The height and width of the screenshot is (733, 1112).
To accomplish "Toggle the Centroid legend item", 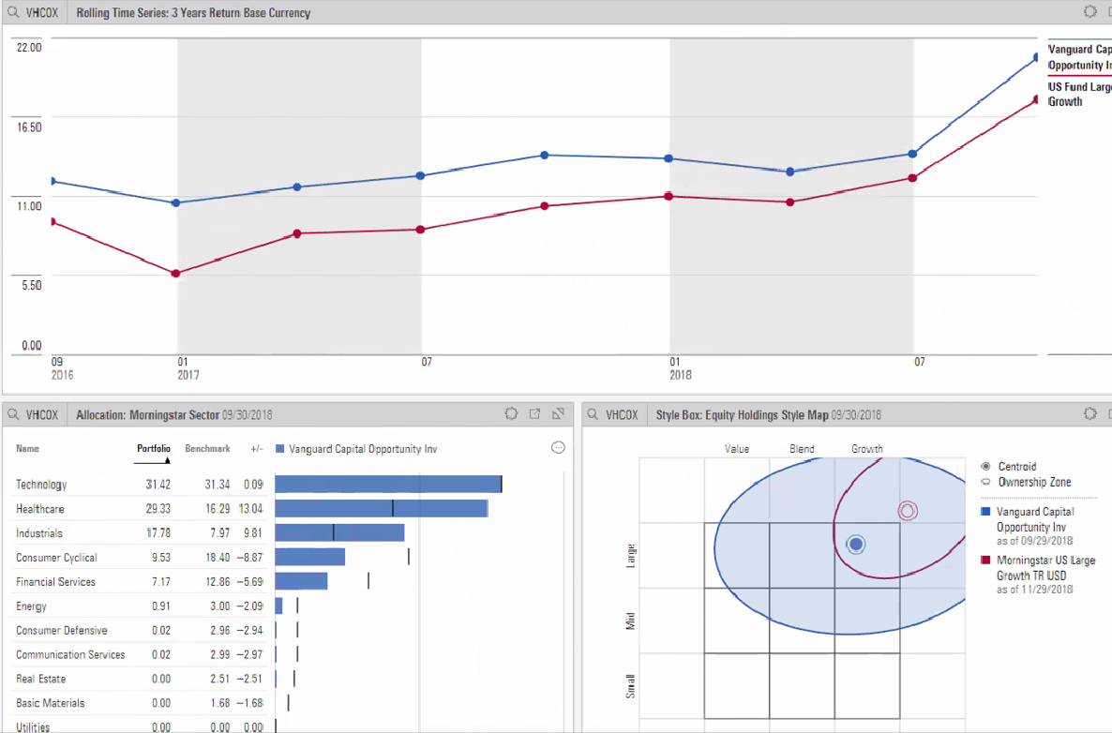I will pos(1016,466).
